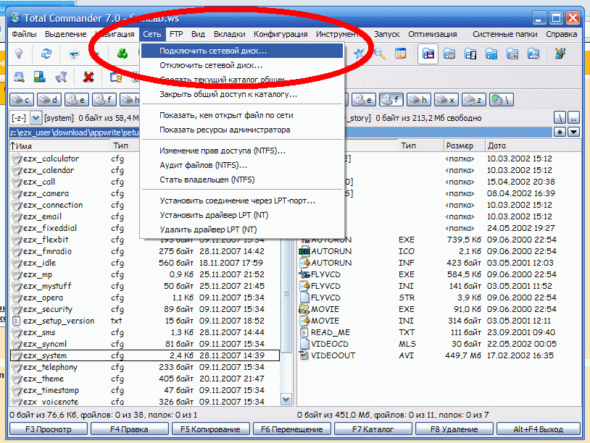The image size is (590, 443).
Task: Click the blue star toolbar icon
Action: 359,54
